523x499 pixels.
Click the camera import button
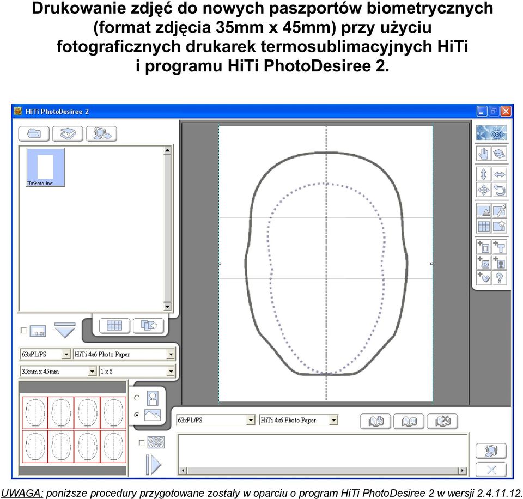[x=101, y=134]
